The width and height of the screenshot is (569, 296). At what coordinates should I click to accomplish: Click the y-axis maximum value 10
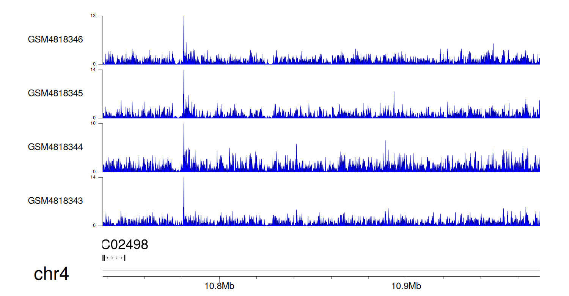[x=93, y=124]
